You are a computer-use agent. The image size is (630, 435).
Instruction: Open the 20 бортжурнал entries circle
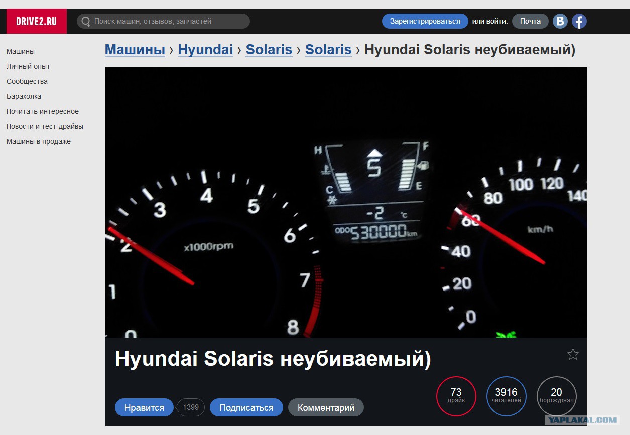pos(556,396)
